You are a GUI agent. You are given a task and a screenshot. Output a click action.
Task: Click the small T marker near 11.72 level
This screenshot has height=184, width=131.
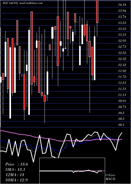coord(22,76)
